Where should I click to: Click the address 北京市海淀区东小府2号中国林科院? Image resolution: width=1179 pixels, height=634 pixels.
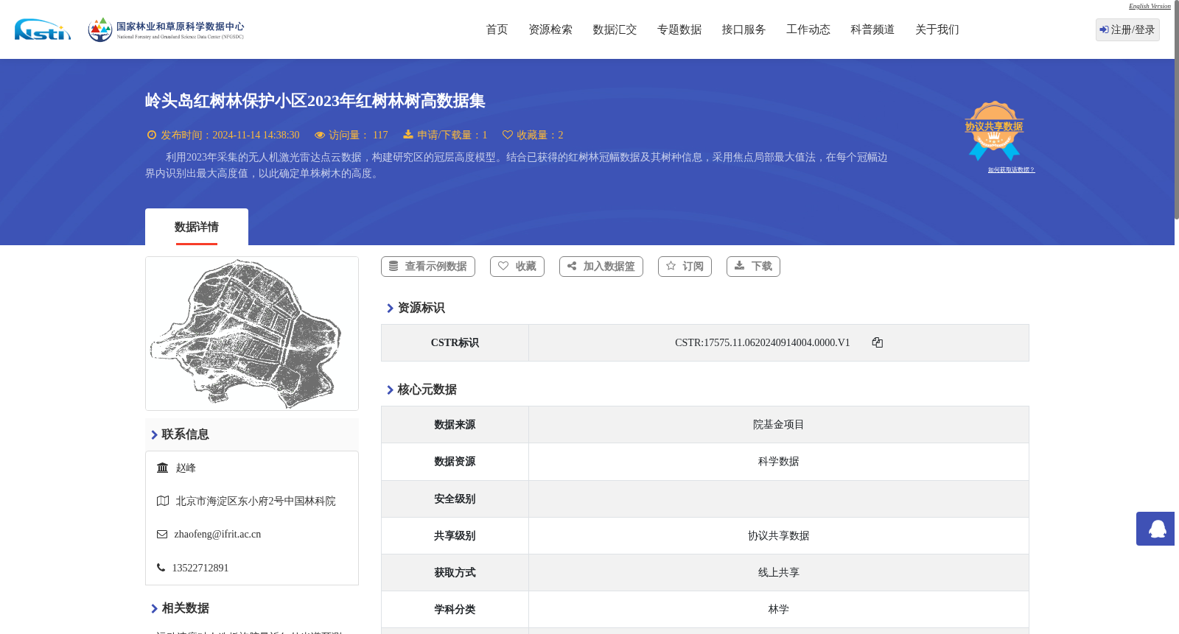pos(256,501)
